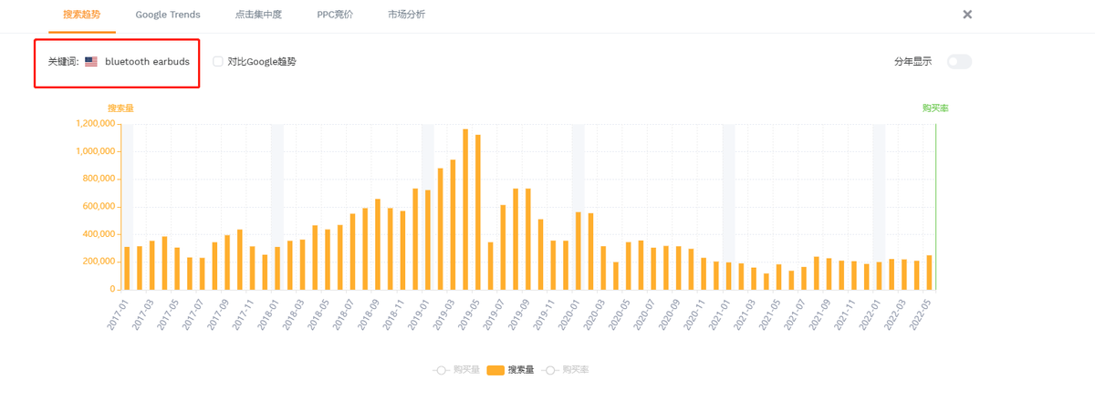Select the PPC竞价 tab
The width and height of the screenshot is (1095, 401).
click(x=335, y=15)
